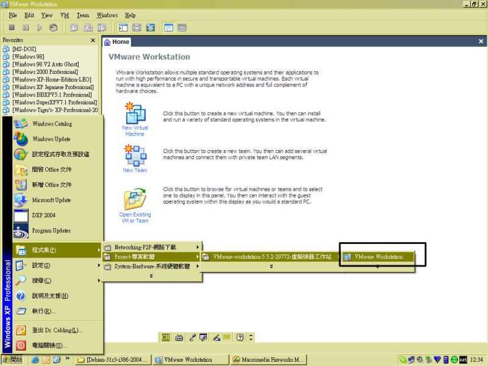Image resolution: width=488 pixels, height=366 pixels.
Task: Click the handwriting pen icon on language bar
Action: (217, 337)
